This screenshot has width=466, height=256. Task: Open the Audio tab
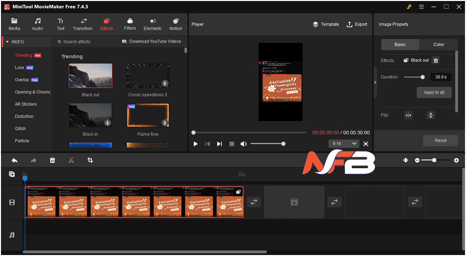(38, 24)
